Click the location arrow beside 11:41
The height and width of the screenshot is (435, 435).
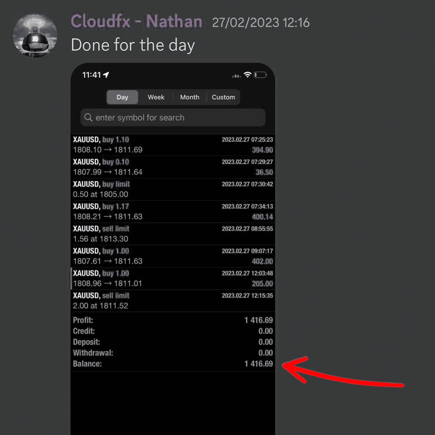[106, 75]
